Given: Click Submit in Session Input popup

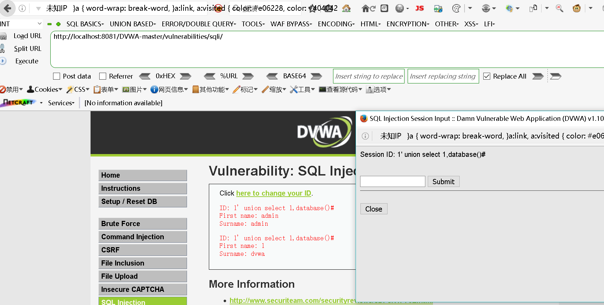Looking at the screenshot, I should coord(443,181).
